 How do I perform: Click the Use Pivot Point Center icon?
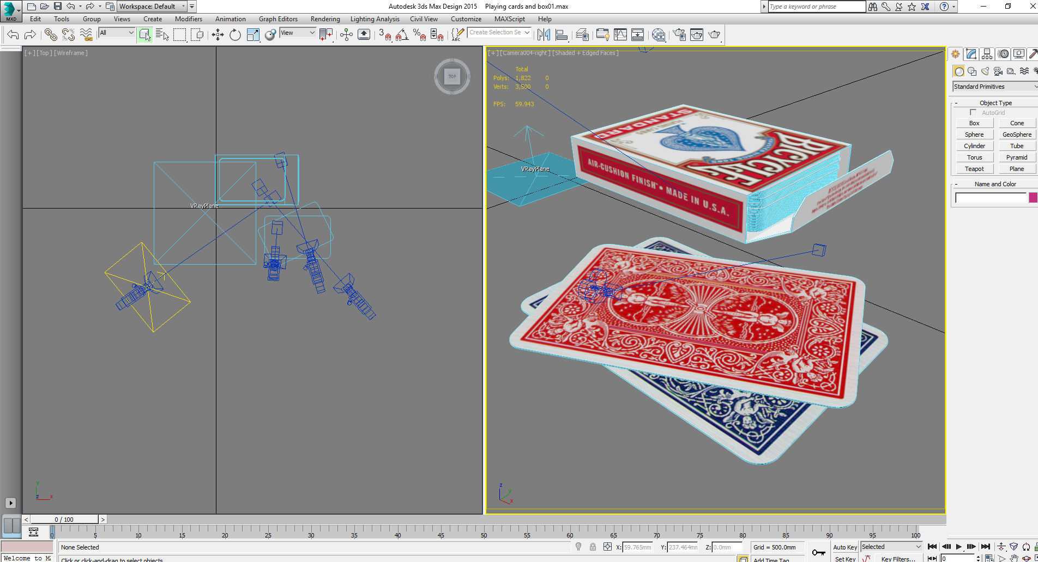point(326,35)
